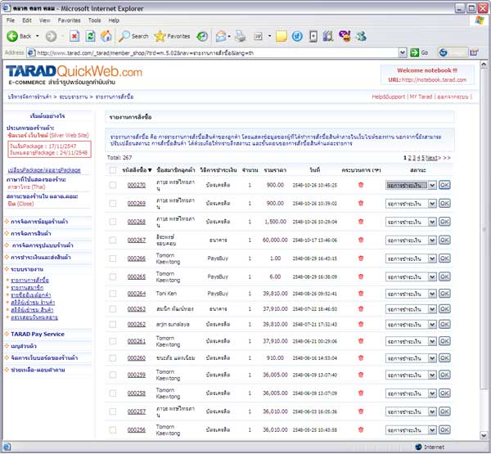This screenshot has height=454, width=491.
Task: Delete order 000261 using red trash icon
Action: 361,341
